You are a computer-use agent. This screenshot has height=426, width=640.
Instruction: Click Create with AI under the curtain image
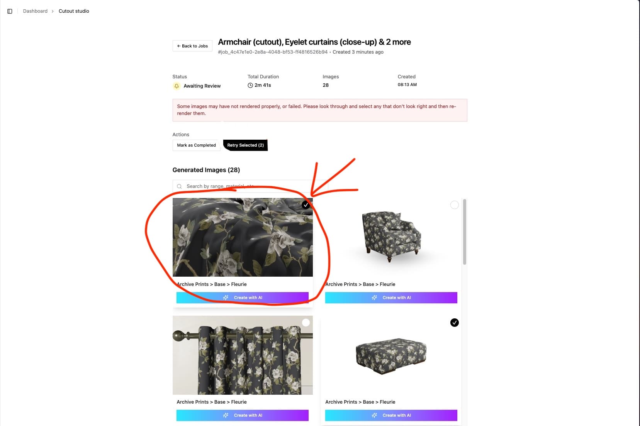(x=242, y=415)
